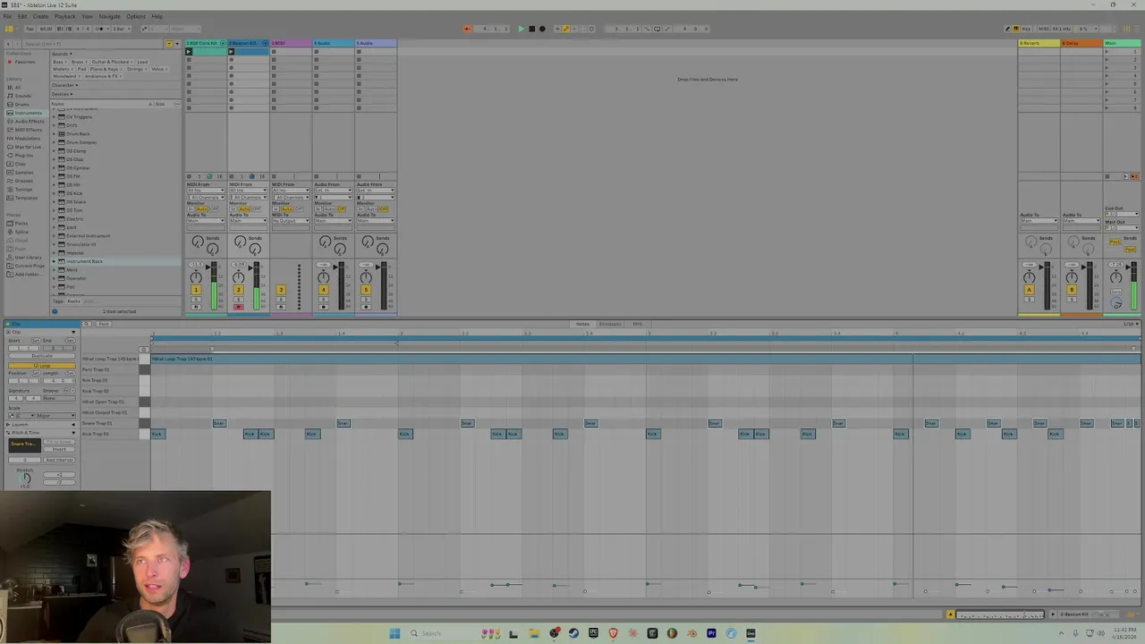
Task: Adjust the track 1 pan knob
Action: pos(196,276)
